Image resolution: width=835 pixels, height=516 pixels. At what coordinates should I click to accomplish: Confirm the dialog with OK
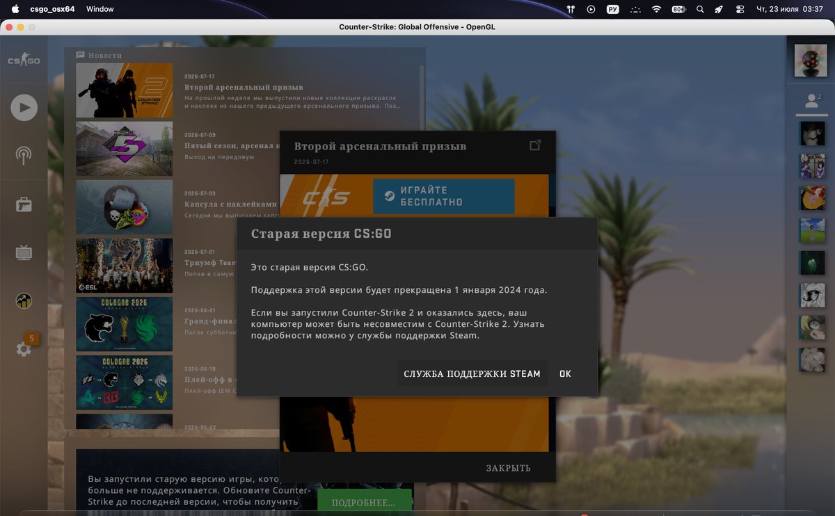pos(565,373)
